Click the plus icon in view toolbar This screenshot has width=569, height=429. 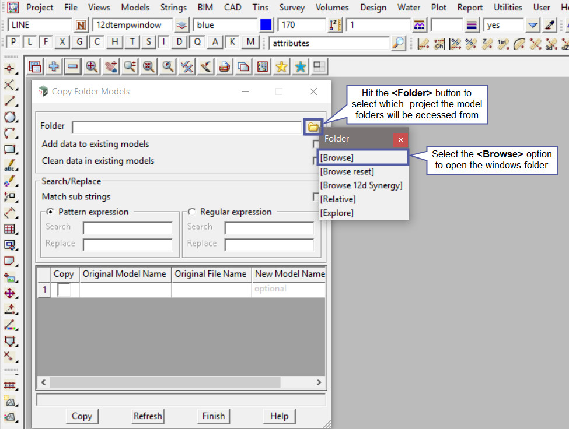click(54, 67)
